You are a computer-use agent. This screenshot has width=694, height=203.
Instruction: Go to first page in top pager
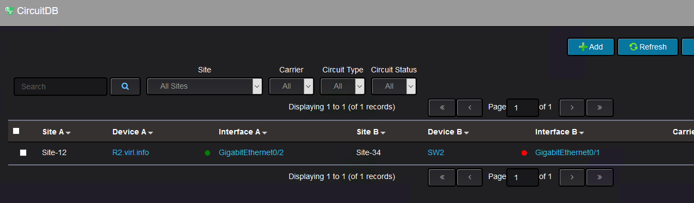[x=442, y=108]
